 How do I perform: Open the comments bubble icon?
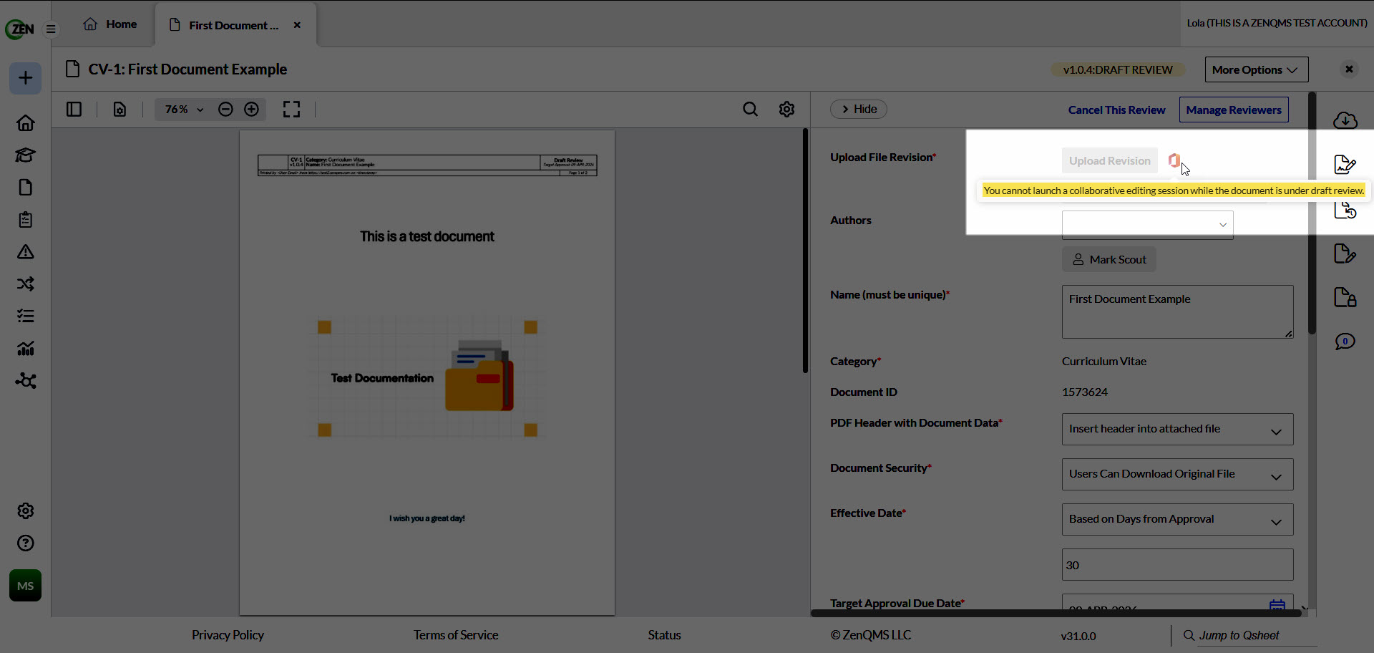pos(1345,342)
